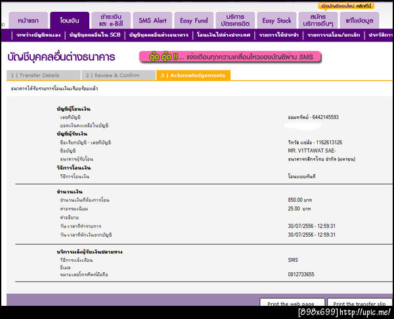Click the ค่าธรรมเนียม fee label
Viewport: 394px width, 319px height.
coord(74,209)
